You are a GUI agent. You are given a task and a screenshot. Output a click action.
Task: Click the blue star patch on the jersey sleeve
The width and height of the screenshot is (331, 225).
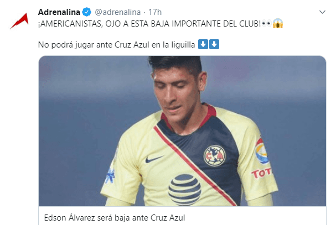click(x=110, y=176)
